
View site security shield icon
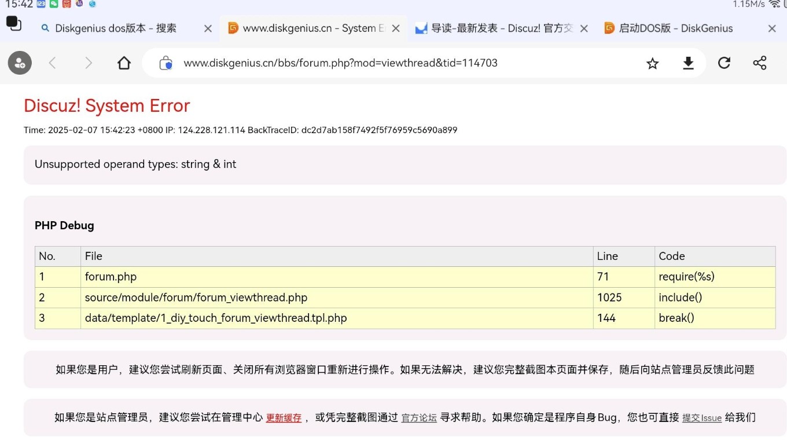click(166, 63)
